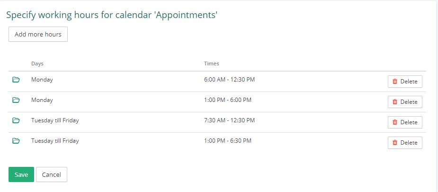Remove Tuesday till Friday 7:30 AM - 12:30 PM entry
Image resolution: width=438 pixels, height=192 pixels.
point(405,122)
